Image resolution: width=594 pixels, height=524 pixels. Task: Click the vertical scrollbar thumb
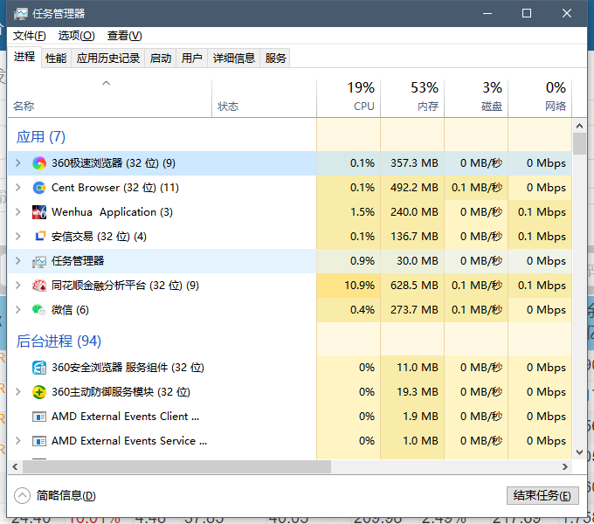point(579,144)
